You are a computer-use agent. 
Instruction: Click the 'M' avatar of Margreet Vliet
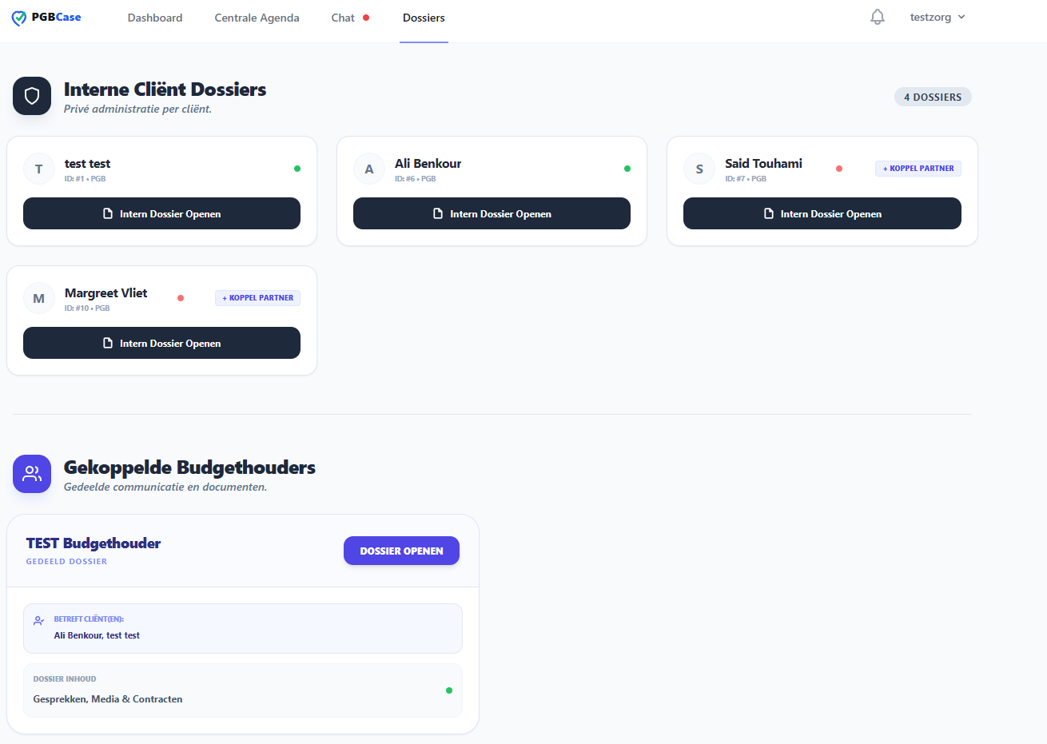(x=39, y=299)
